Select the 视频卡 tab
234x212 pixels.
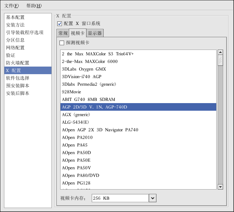click(78, 33)
